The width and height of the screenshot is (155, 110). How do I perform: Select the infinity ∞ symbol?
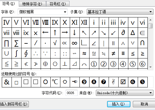75,43
